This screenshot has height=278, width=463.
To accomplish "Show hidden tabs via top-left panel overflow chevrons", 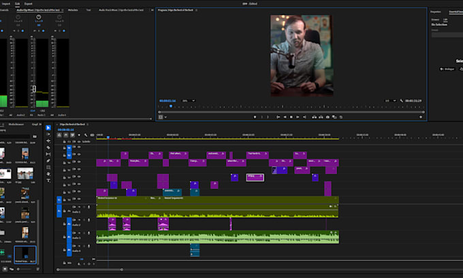I will point(153,10).
